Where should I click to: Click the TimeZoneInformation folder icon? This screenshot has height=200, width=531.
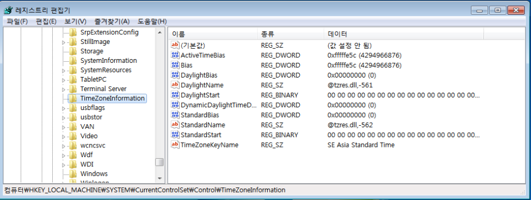click(73, 99)
